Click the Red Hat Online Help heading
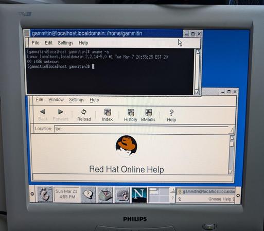This screenshot has width=264, height=231. 127,169
